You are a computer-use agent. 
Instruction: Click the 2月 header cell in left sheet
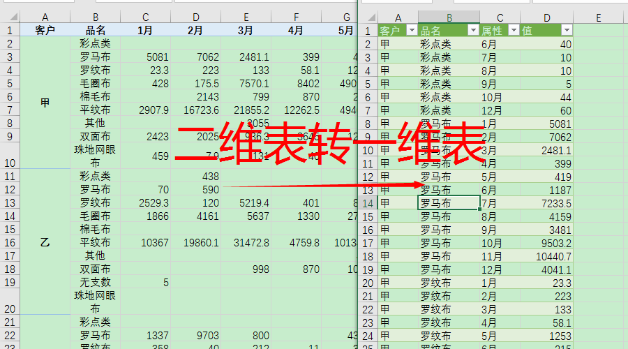195,30
